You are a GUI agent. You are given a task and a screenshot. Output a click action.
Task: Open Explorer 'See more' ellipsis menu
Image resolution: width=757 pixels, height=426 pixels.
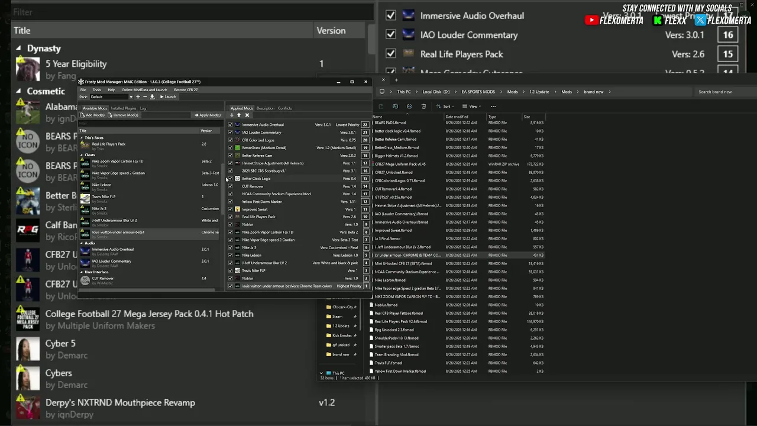click(494, 106)
